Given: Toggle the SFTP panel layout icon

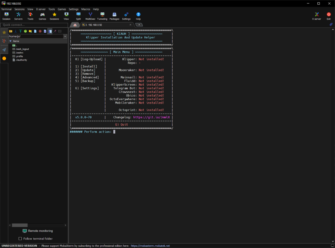Looking at the screenshot, I should [x=50, y=31].
